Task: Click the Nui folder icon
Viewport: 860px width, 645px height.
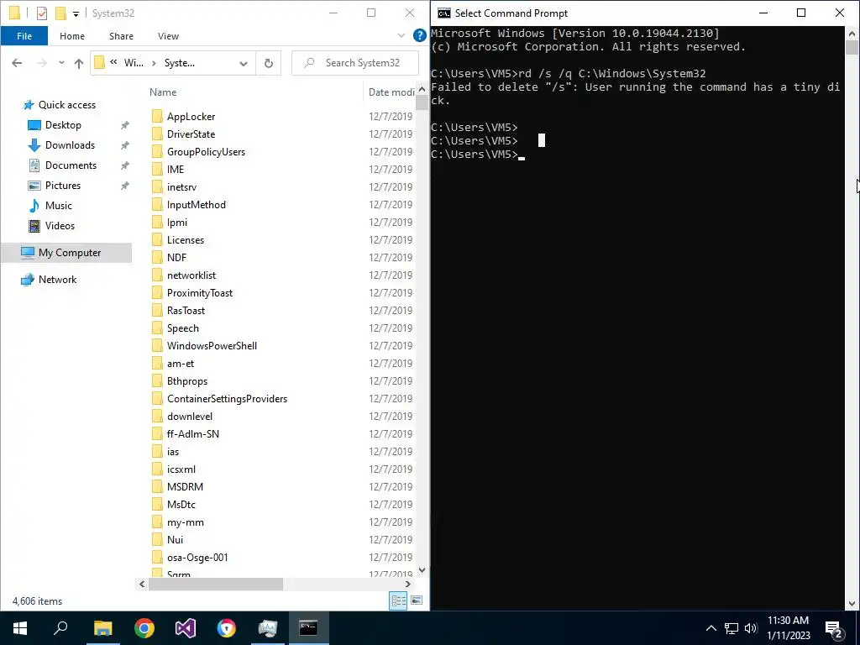Action: [157, 540]
